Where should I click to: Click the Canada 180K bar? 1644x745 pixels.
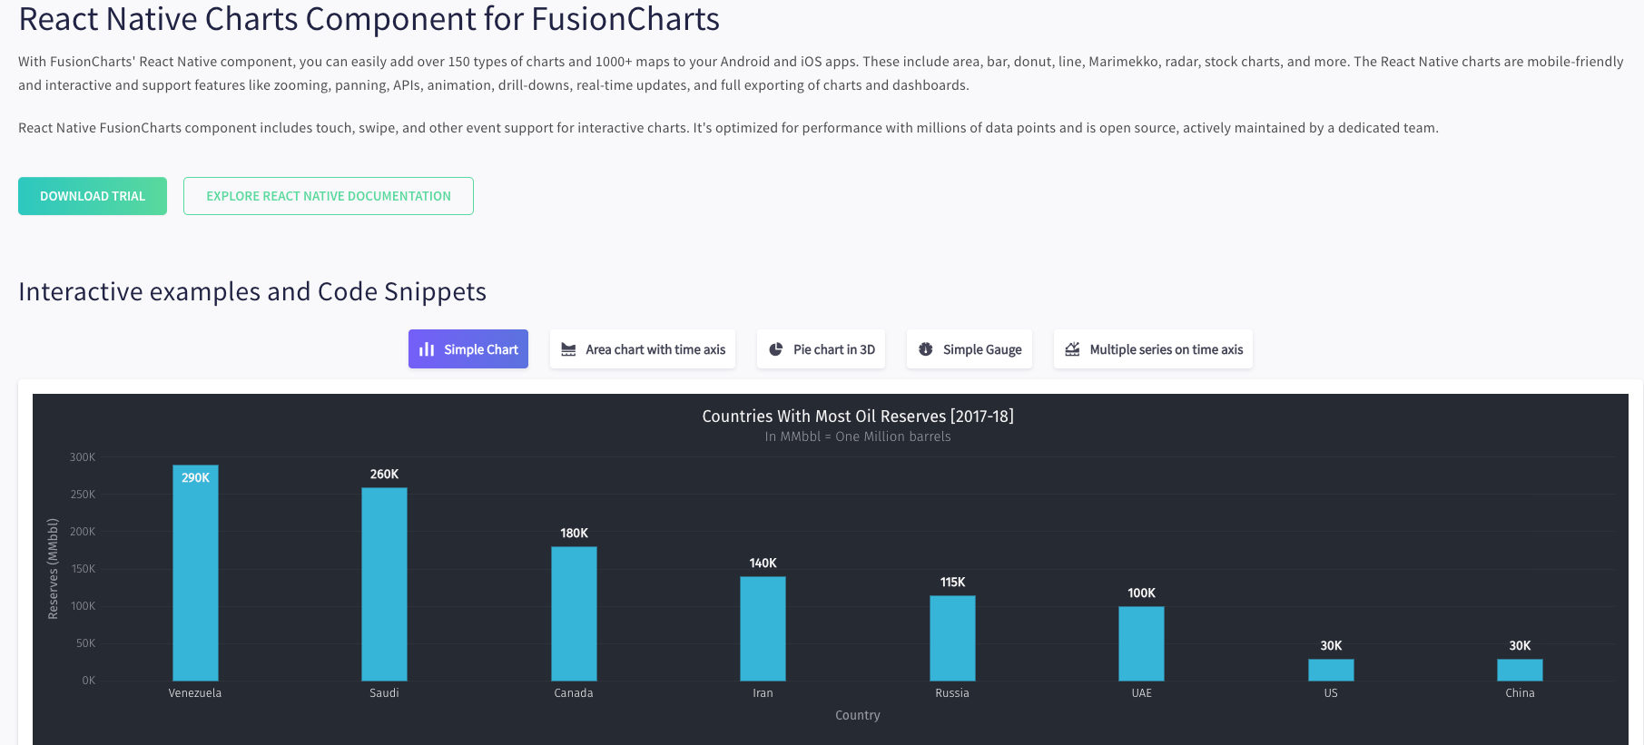pyautogui.click(x=574, y=613)
